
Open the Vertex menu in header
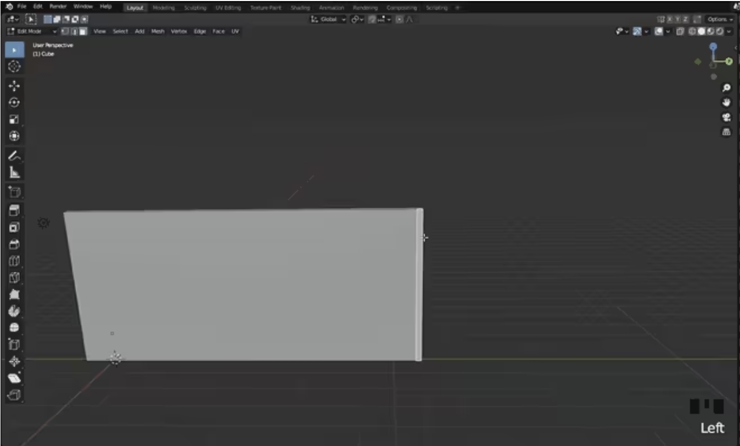pos(179,31)
